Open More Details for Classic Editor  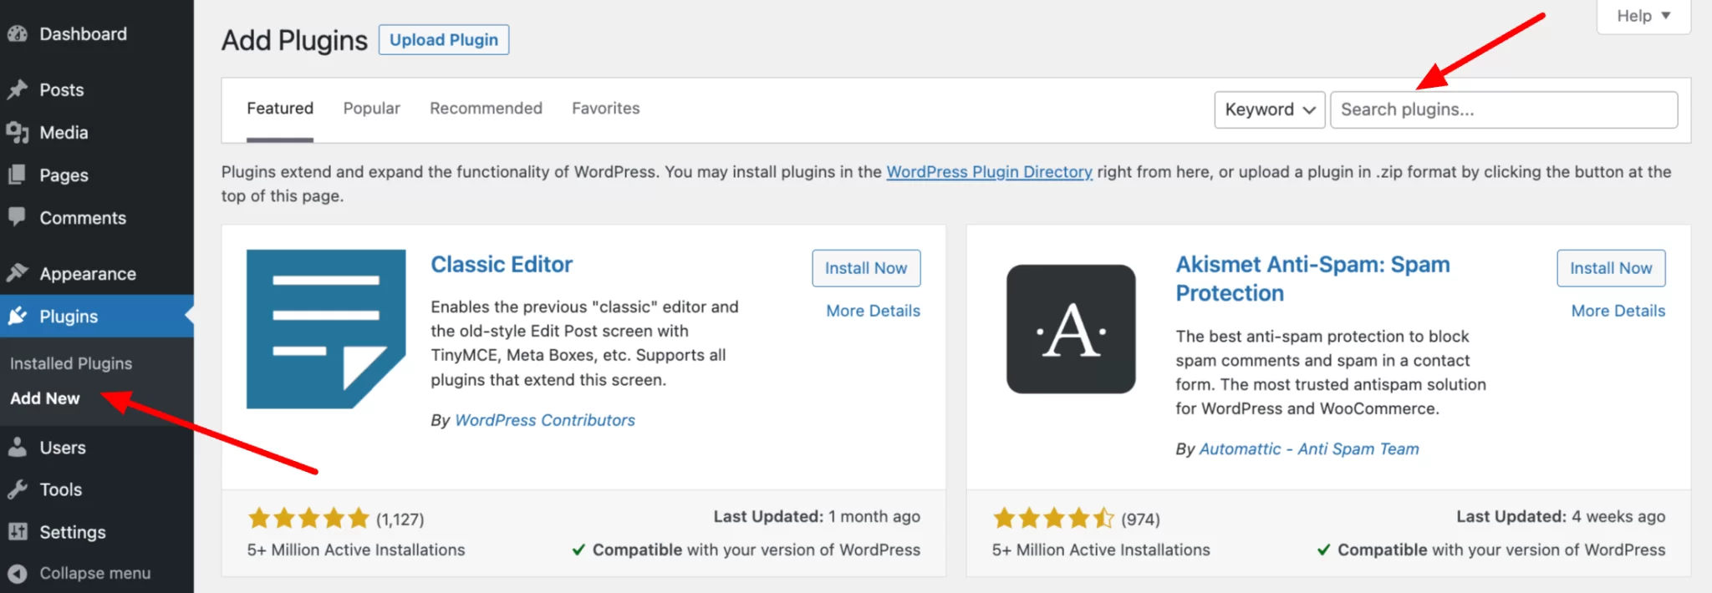[x=874, y=311]
